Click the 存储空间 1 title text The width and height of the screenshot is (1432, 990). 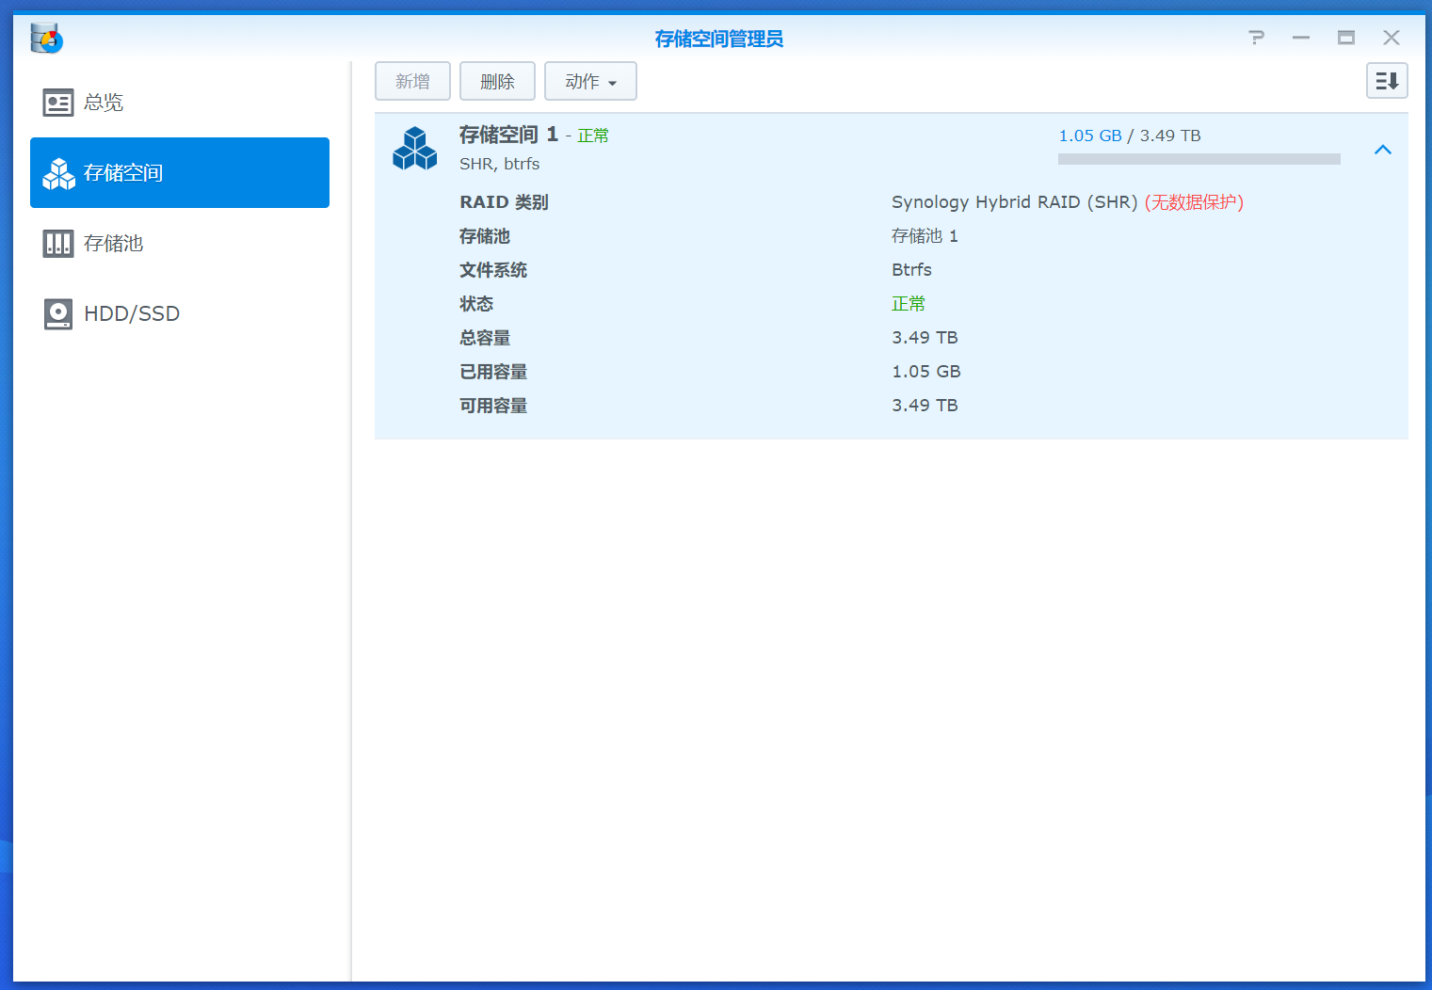tap(508, 135)
